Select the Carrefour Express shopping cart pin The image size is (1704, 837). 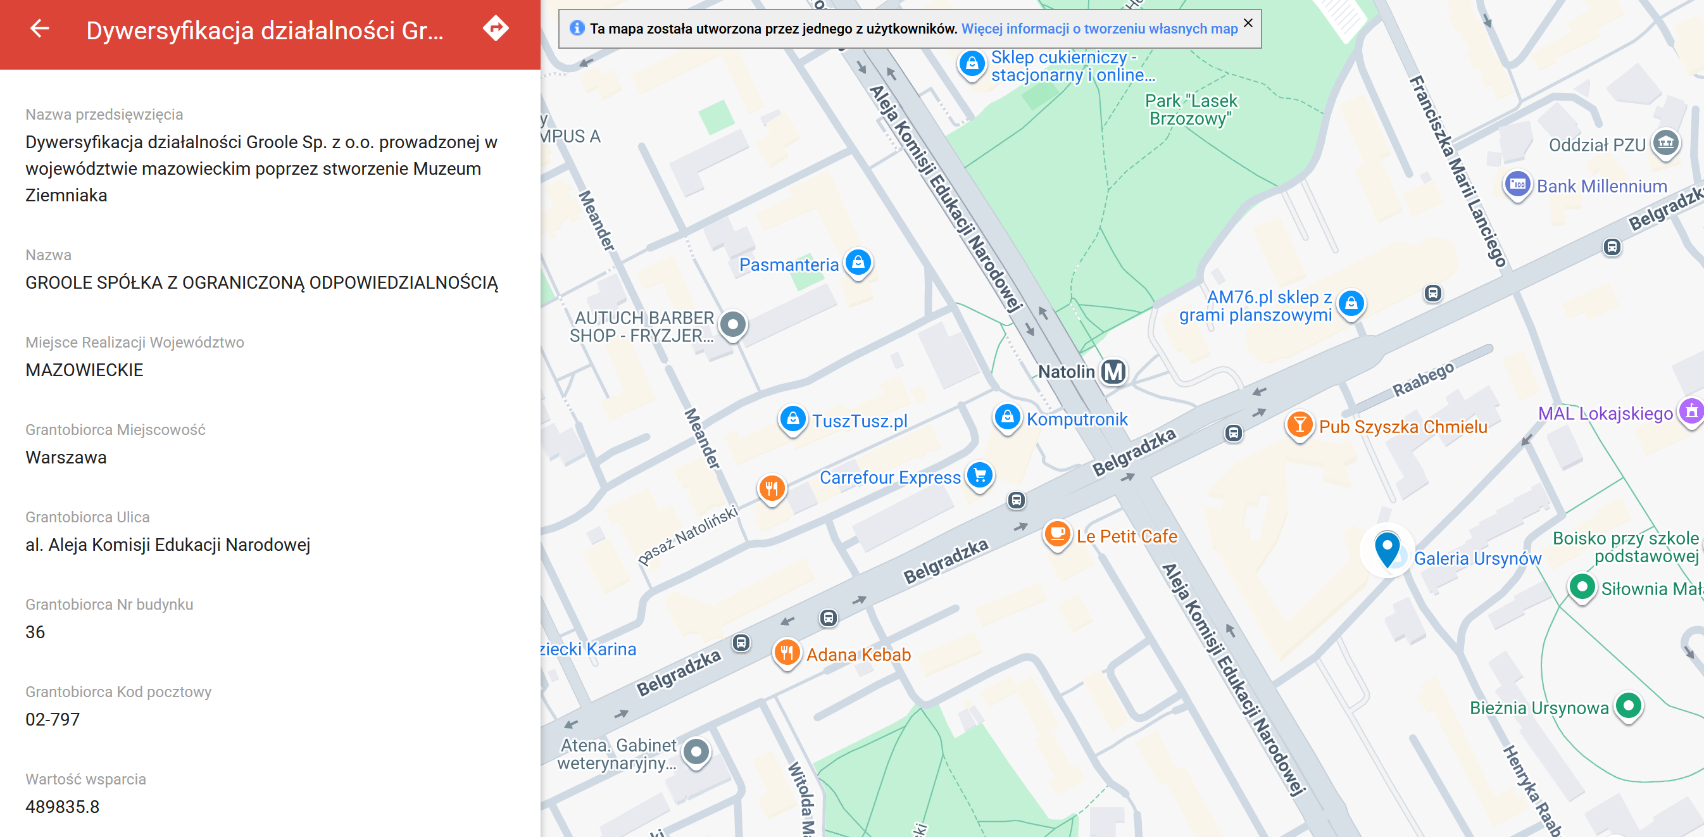pyautogui.click(x=980, y=475)
